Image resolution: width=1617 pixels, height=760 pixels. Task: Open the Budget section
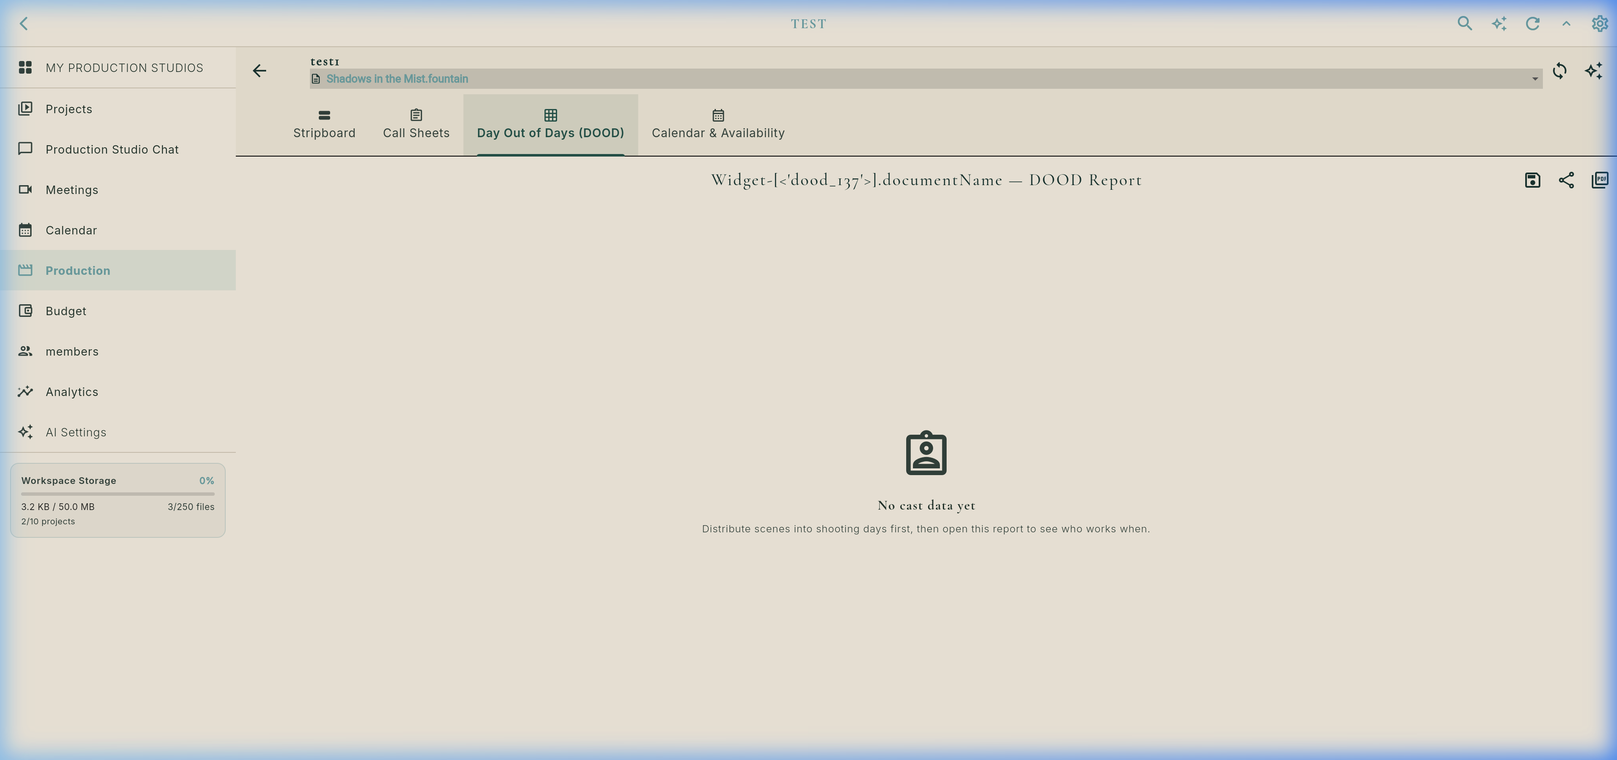point(118,311)
